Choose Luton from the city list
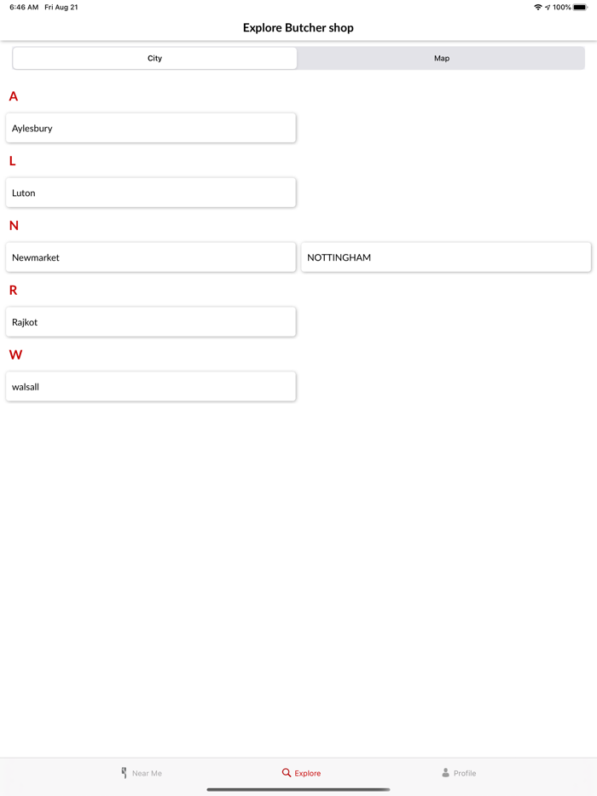597x796 pixels. point(151,193)
